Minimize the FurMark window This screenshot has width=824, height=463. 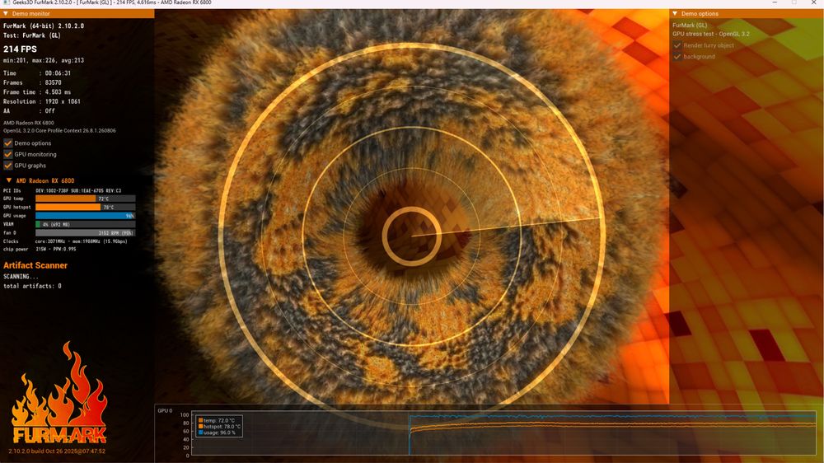pyautogui.click(x=775, y=2)
